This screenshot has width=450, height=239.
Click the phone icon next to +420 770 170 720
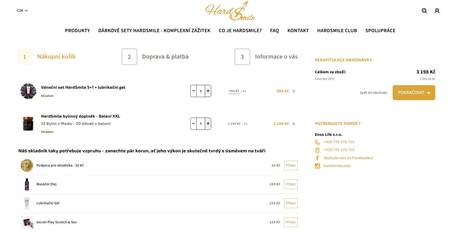317,142
